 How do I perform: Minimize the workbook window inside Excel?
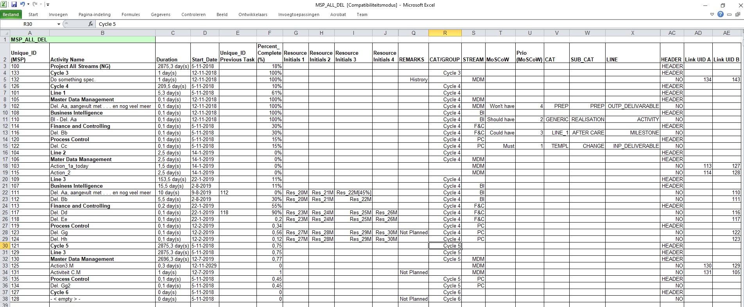730,14
